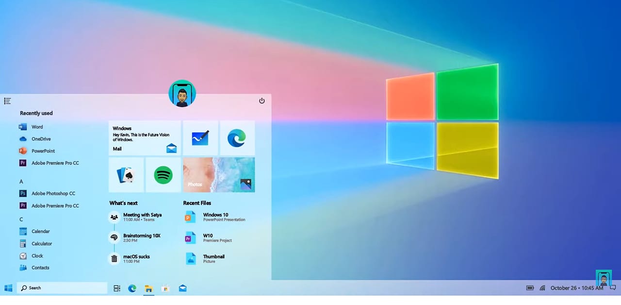Open the network icon in the tray
621x305 pixels.
click(542, 288)
